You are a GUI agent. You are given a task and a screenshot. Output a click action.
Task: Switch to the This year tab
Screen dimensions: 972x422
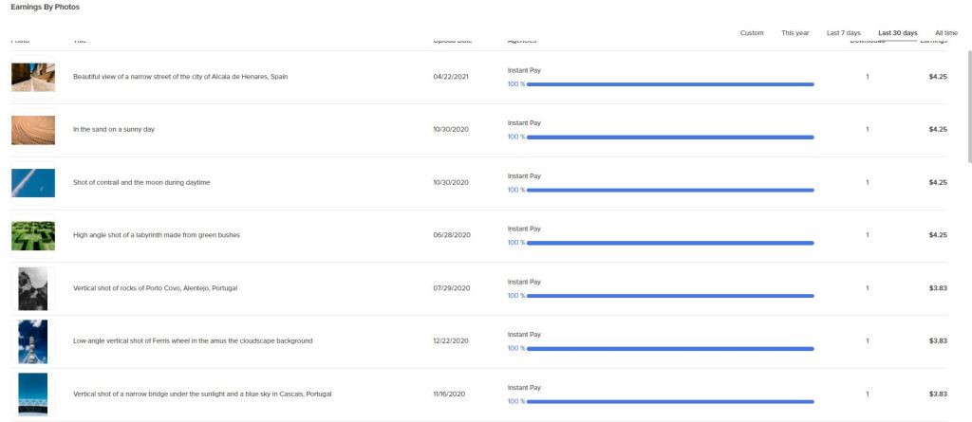pos(794,33)
